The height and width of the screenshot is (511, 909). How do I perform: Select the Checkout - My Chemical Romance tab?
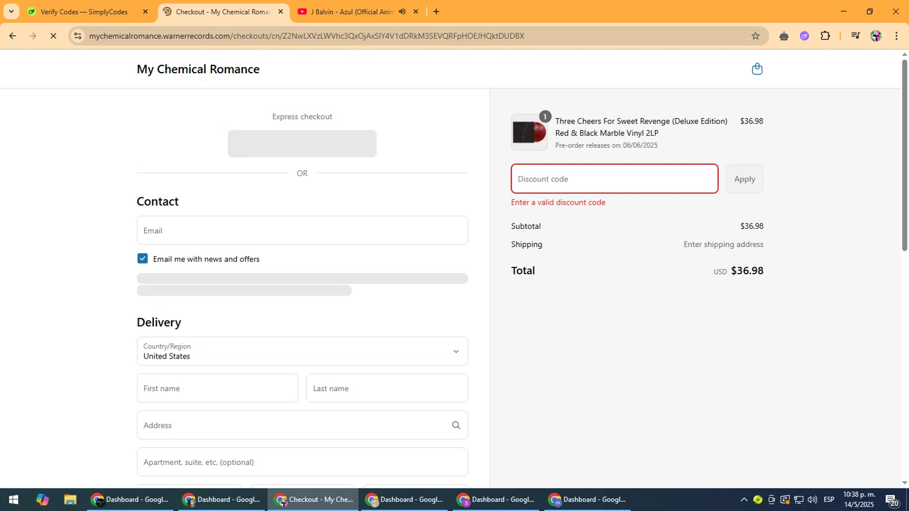[222, 12]
